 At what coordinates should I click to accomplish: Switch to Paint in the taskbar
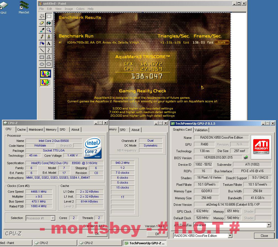16,243
